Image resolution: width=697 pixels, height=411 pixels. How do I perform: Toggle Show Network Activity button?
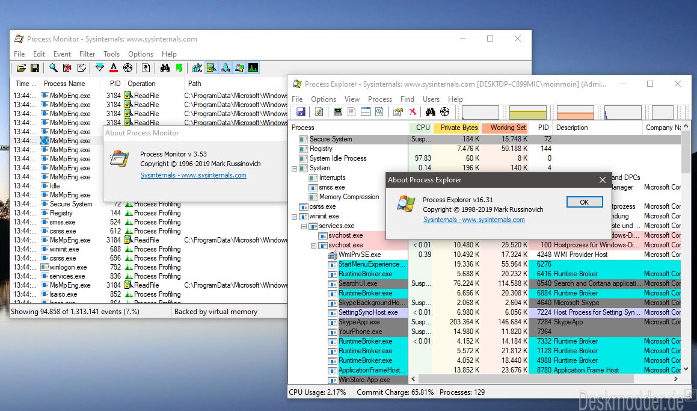[x=226, y=68]
